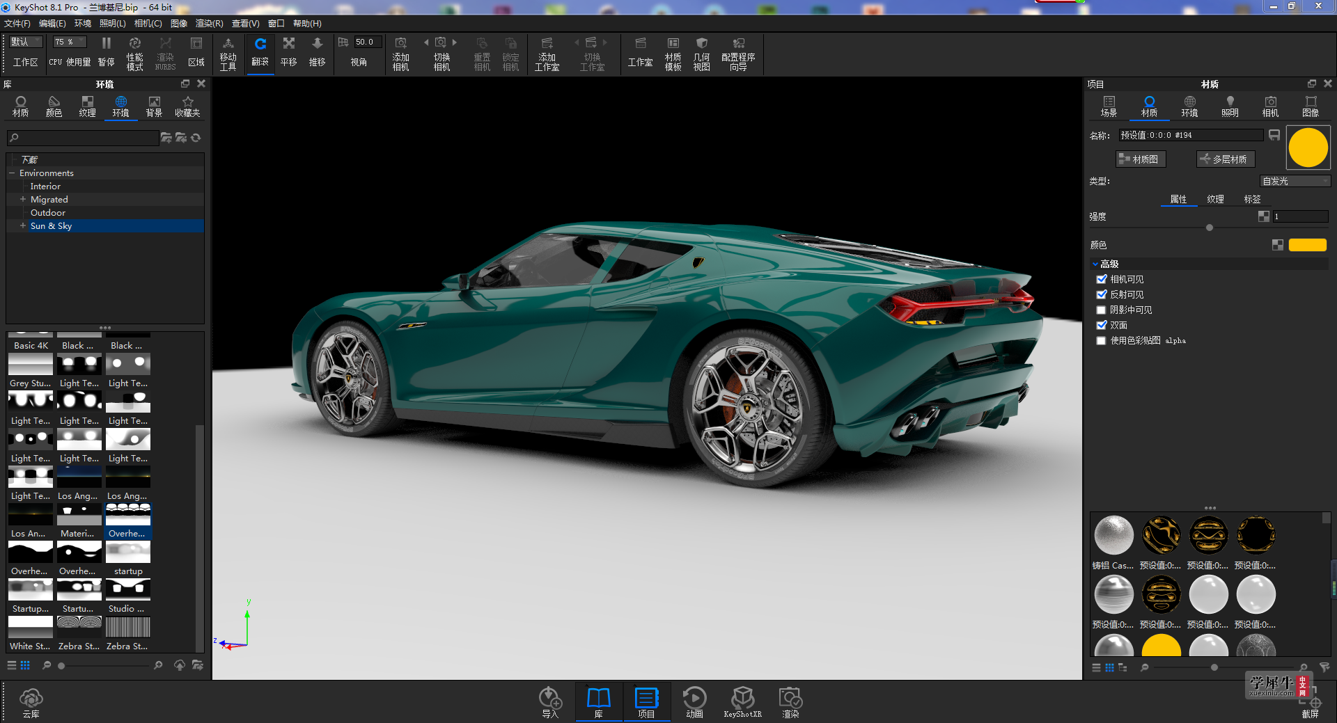Add a new camera from the toolbar

(400, 53)
